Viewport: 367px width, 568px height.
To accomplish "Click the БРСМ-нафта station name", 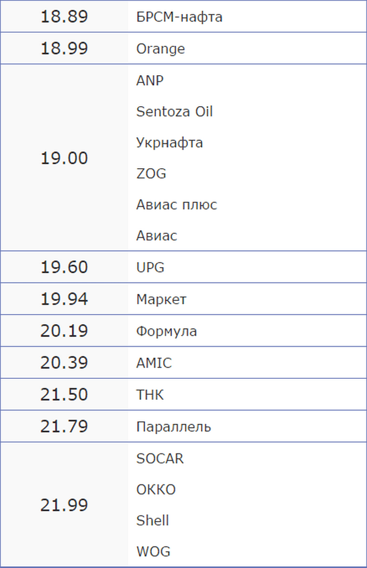I will coord(179,17).
